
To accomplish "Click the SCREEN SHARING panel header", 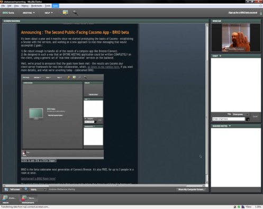I will pyautogui.click(x=105, y=21).
